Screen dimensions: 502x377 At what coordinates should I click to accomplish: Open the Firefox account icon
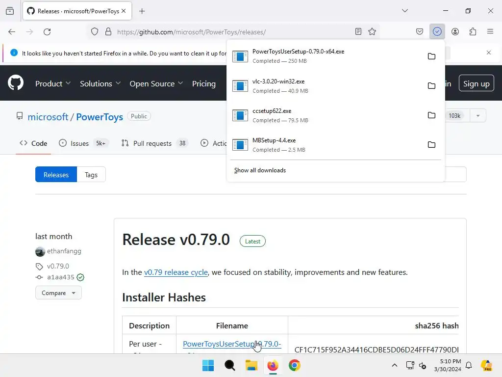[x=455, y=31]
